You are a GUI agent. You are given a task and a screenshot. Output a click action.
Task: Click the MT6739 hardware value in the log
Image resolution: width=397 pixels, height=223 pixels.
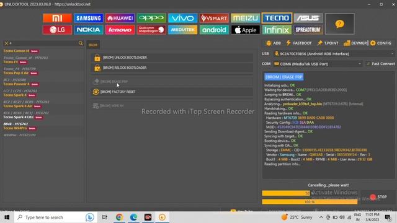click(x=290, y=118)
